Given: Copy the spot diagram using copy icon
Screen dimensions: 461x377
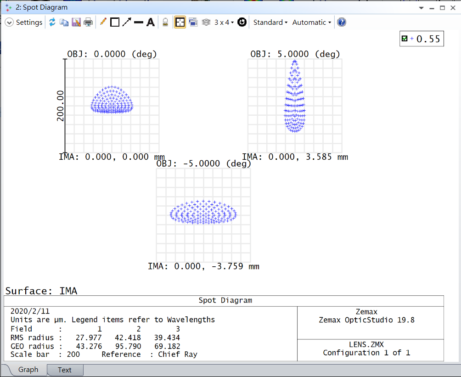Looking at the screenshot, I should 64,22.
